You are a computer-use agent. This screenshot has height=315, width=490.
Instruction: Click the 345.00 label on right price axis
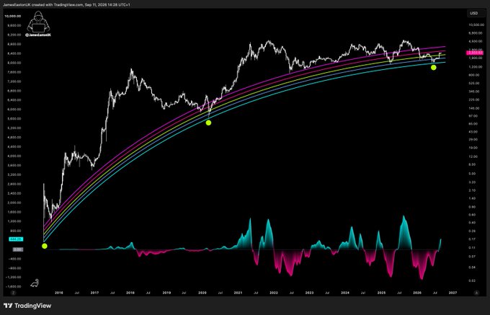476,92
